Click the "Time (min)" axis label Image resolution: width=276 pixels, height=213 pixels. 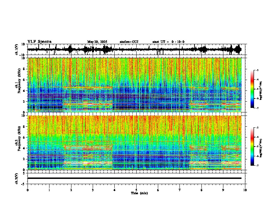click(139, 193)
